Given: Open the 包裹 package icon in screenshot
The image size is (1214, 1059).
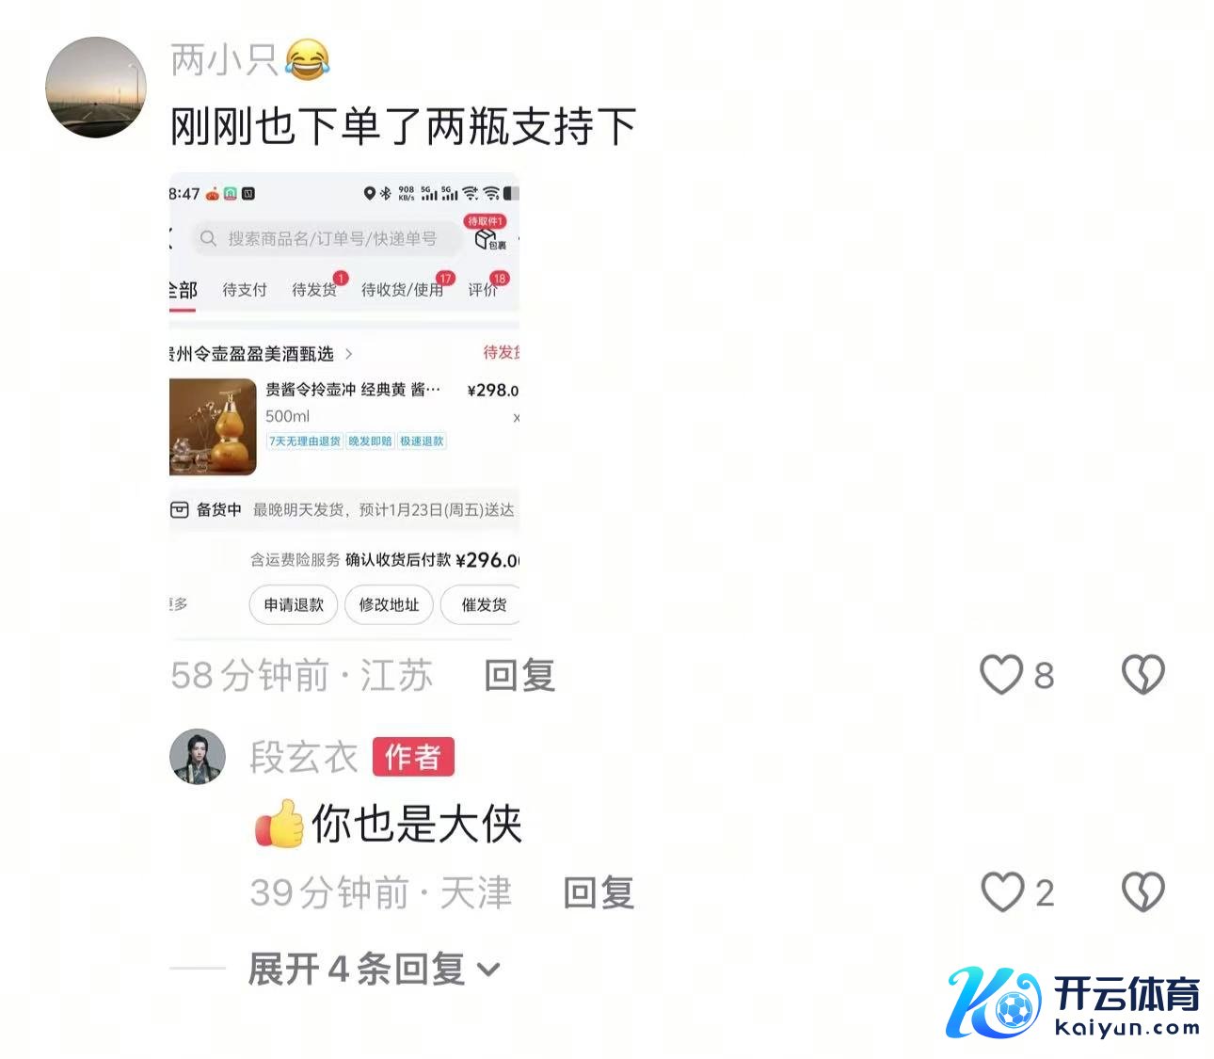Looking at the screenshot, I should click(x=489, y=240).
